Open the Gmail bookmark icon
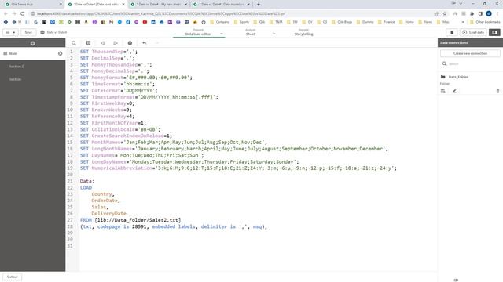 [x=112, y=22]
